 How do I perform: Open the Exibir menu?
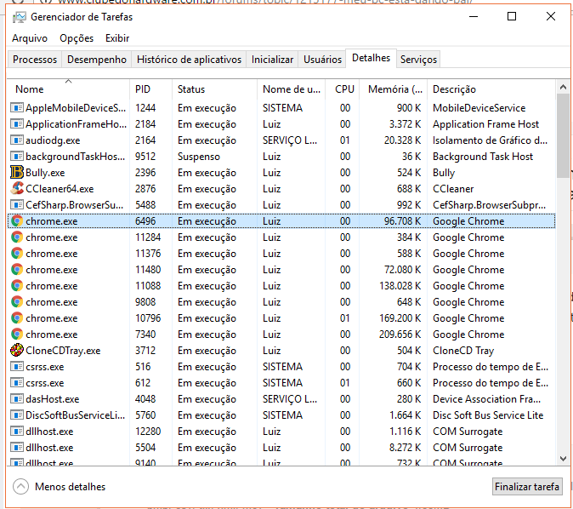point(117,38)
